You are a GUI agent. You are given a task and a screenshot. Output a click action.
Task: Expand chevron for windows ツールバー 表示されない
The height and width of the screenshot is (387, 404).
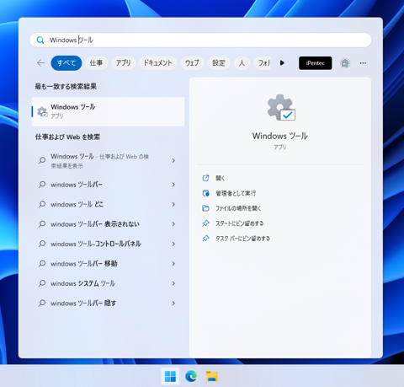click(173, 224)
